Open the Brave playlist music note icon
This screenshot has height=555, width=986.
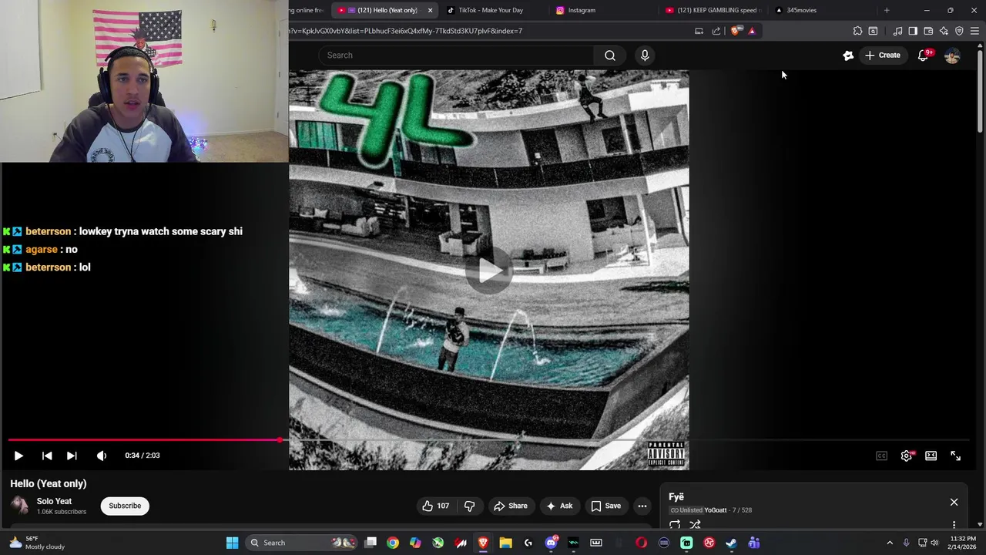coord(897,31)
